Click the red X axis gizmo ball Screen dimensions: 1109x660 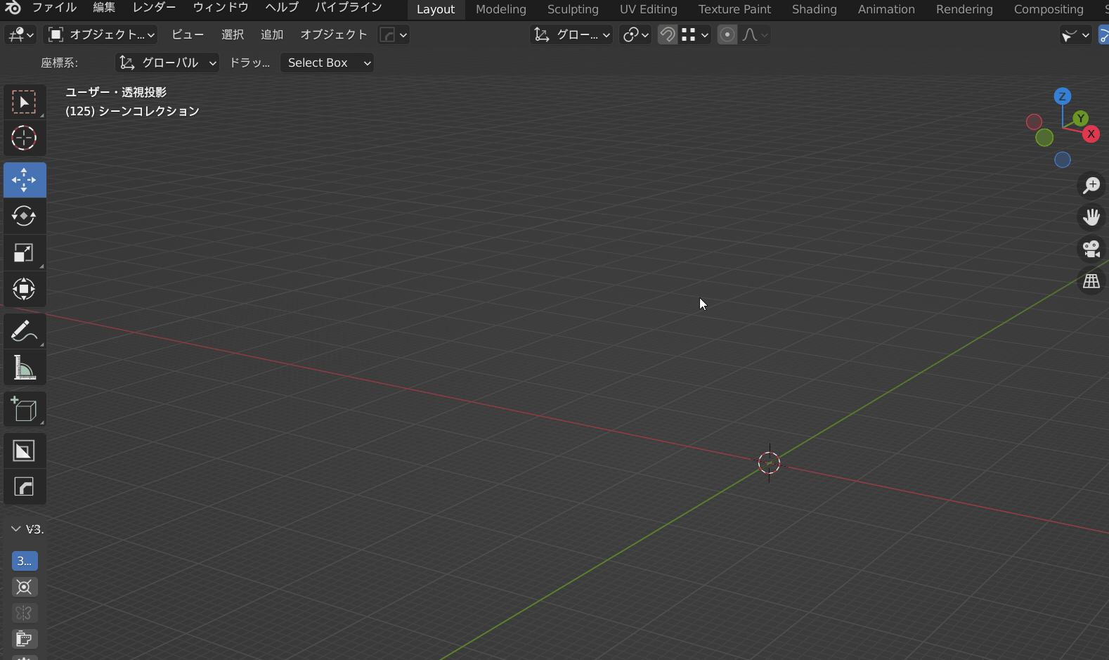coord(1091,134)
